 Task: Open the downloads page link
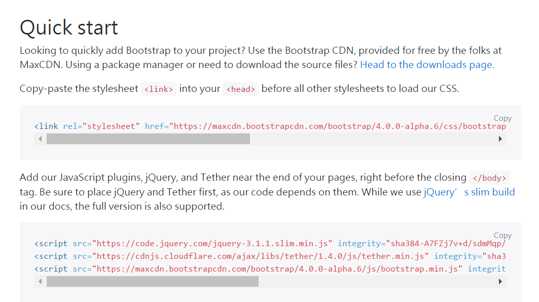426,64
